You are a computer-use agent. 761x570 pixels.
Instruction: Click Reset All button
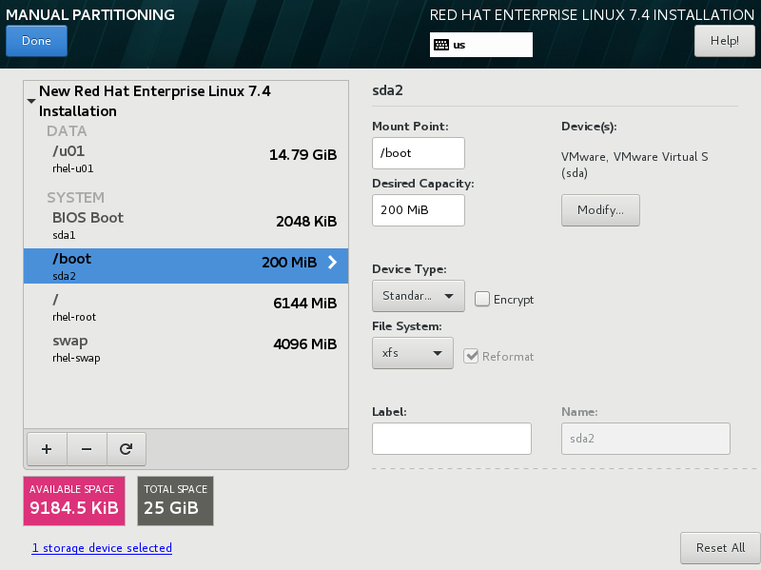point(720,548)
